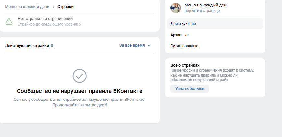Screen dimensions: 282x137
Task: Switch to the Действующие section
Action: (x=183, y=24)
